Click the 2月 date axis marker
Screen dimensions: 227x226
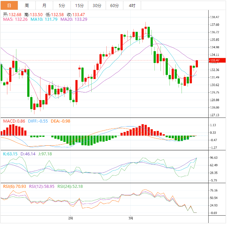70,218
